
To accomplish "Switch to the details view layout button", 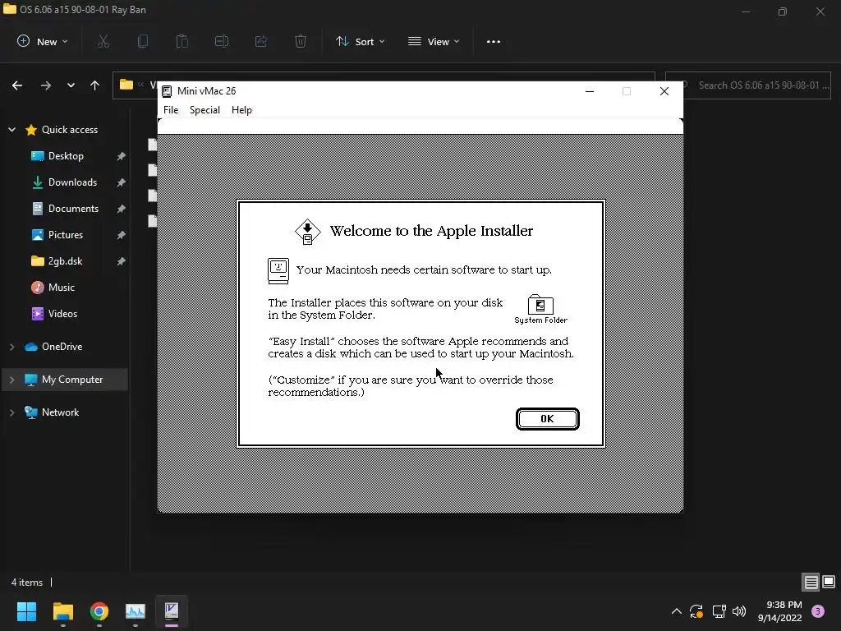I will (x=811, y=583).
